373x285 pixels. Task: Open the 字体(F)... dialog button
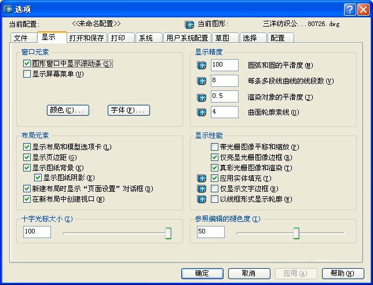pos(129,110)
